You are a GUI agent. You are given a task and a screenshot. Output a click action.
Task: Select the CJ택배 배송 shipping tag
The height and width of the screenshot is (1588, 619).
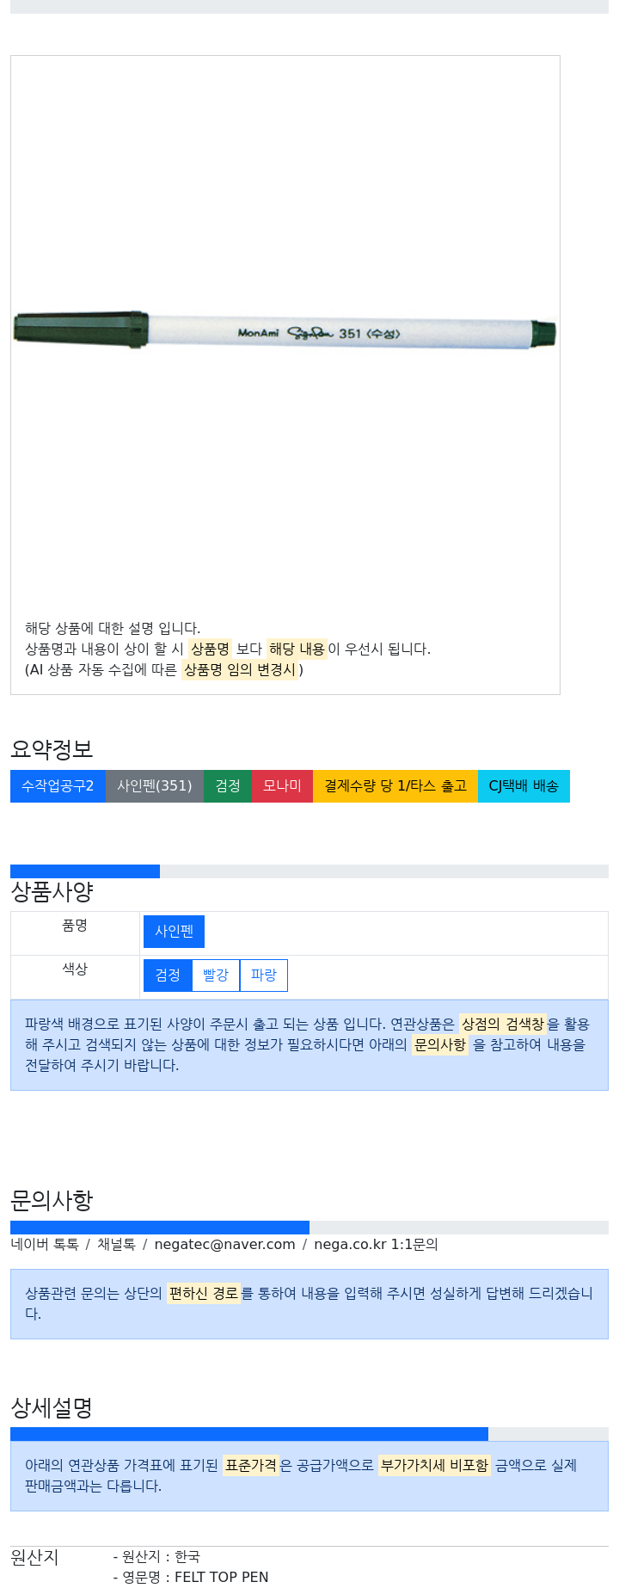524,786
